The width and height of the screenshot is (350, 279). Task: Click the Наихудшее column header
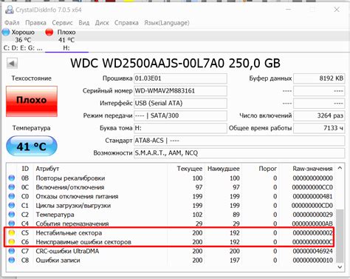(224, 169)
